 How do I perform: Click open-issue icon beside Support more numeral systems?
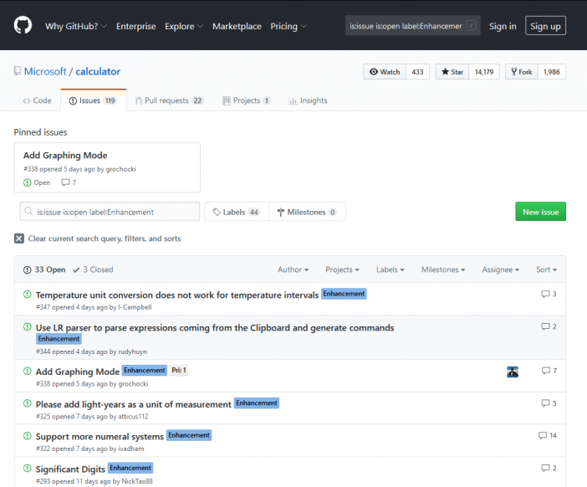click(28, 436)
